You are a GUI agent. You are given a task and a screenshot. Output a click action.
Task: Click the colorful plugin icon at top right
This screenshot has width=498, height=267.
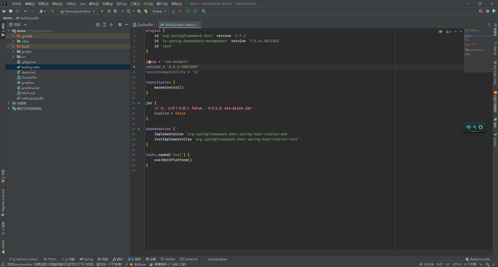point(494,11)
